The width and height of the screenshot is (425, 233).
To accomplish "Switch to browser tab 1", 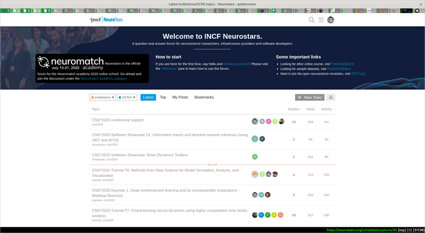I will click(x=6, y=11).
